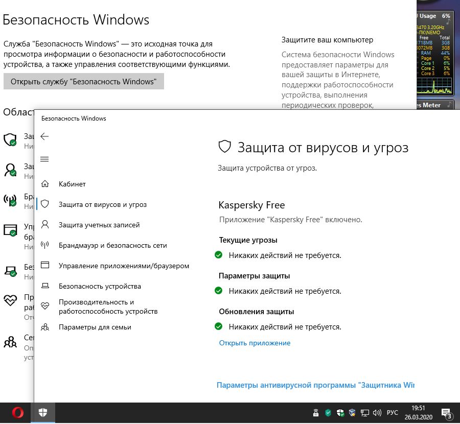Select Безопасность устройства in the sidebar

(x=100, y=286)
